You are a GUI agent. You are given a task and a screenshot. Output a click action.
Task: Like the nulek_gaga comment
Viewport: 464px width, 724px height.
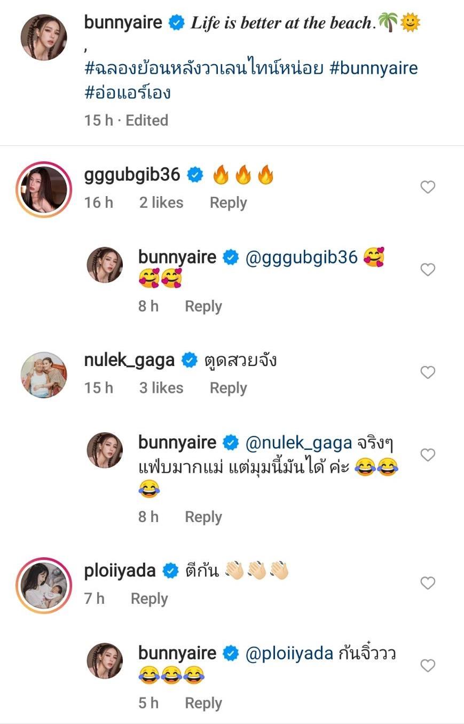click(428, 372)
